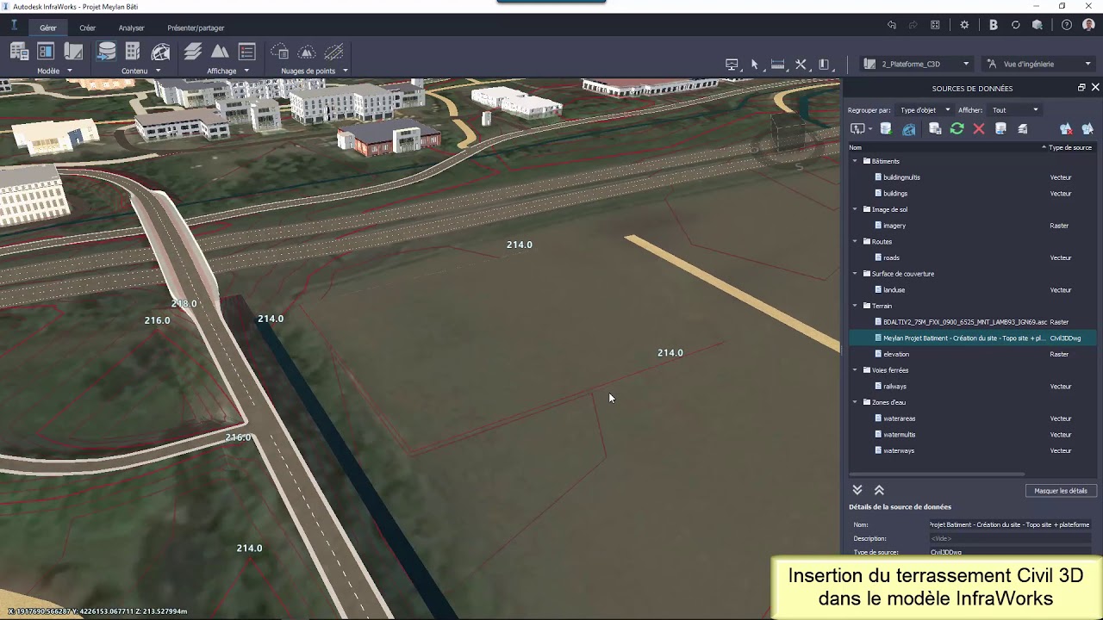The height and width of the screenshot is (620, 1103).
Task: Click the surface layers icon in Sources panel
Action: (1023, 128)
